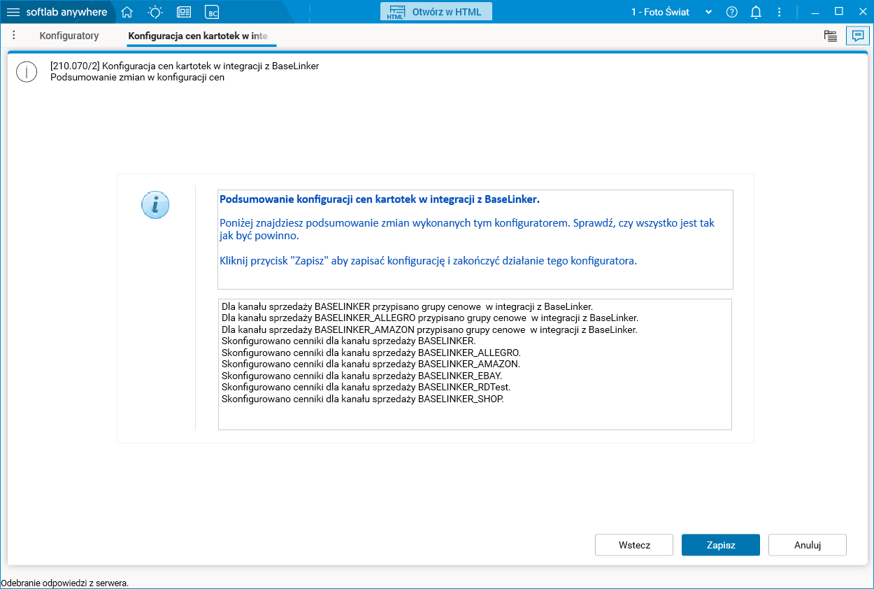Image resolution: width=874 pixels, height=589 pixels.
Task: Open the news panel icon
Action: [184, 12]
